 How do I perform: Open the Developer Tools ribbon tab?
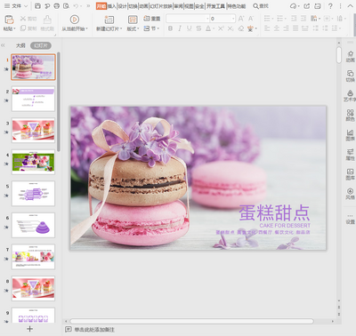pyautogui.click(x=215, y=6)
